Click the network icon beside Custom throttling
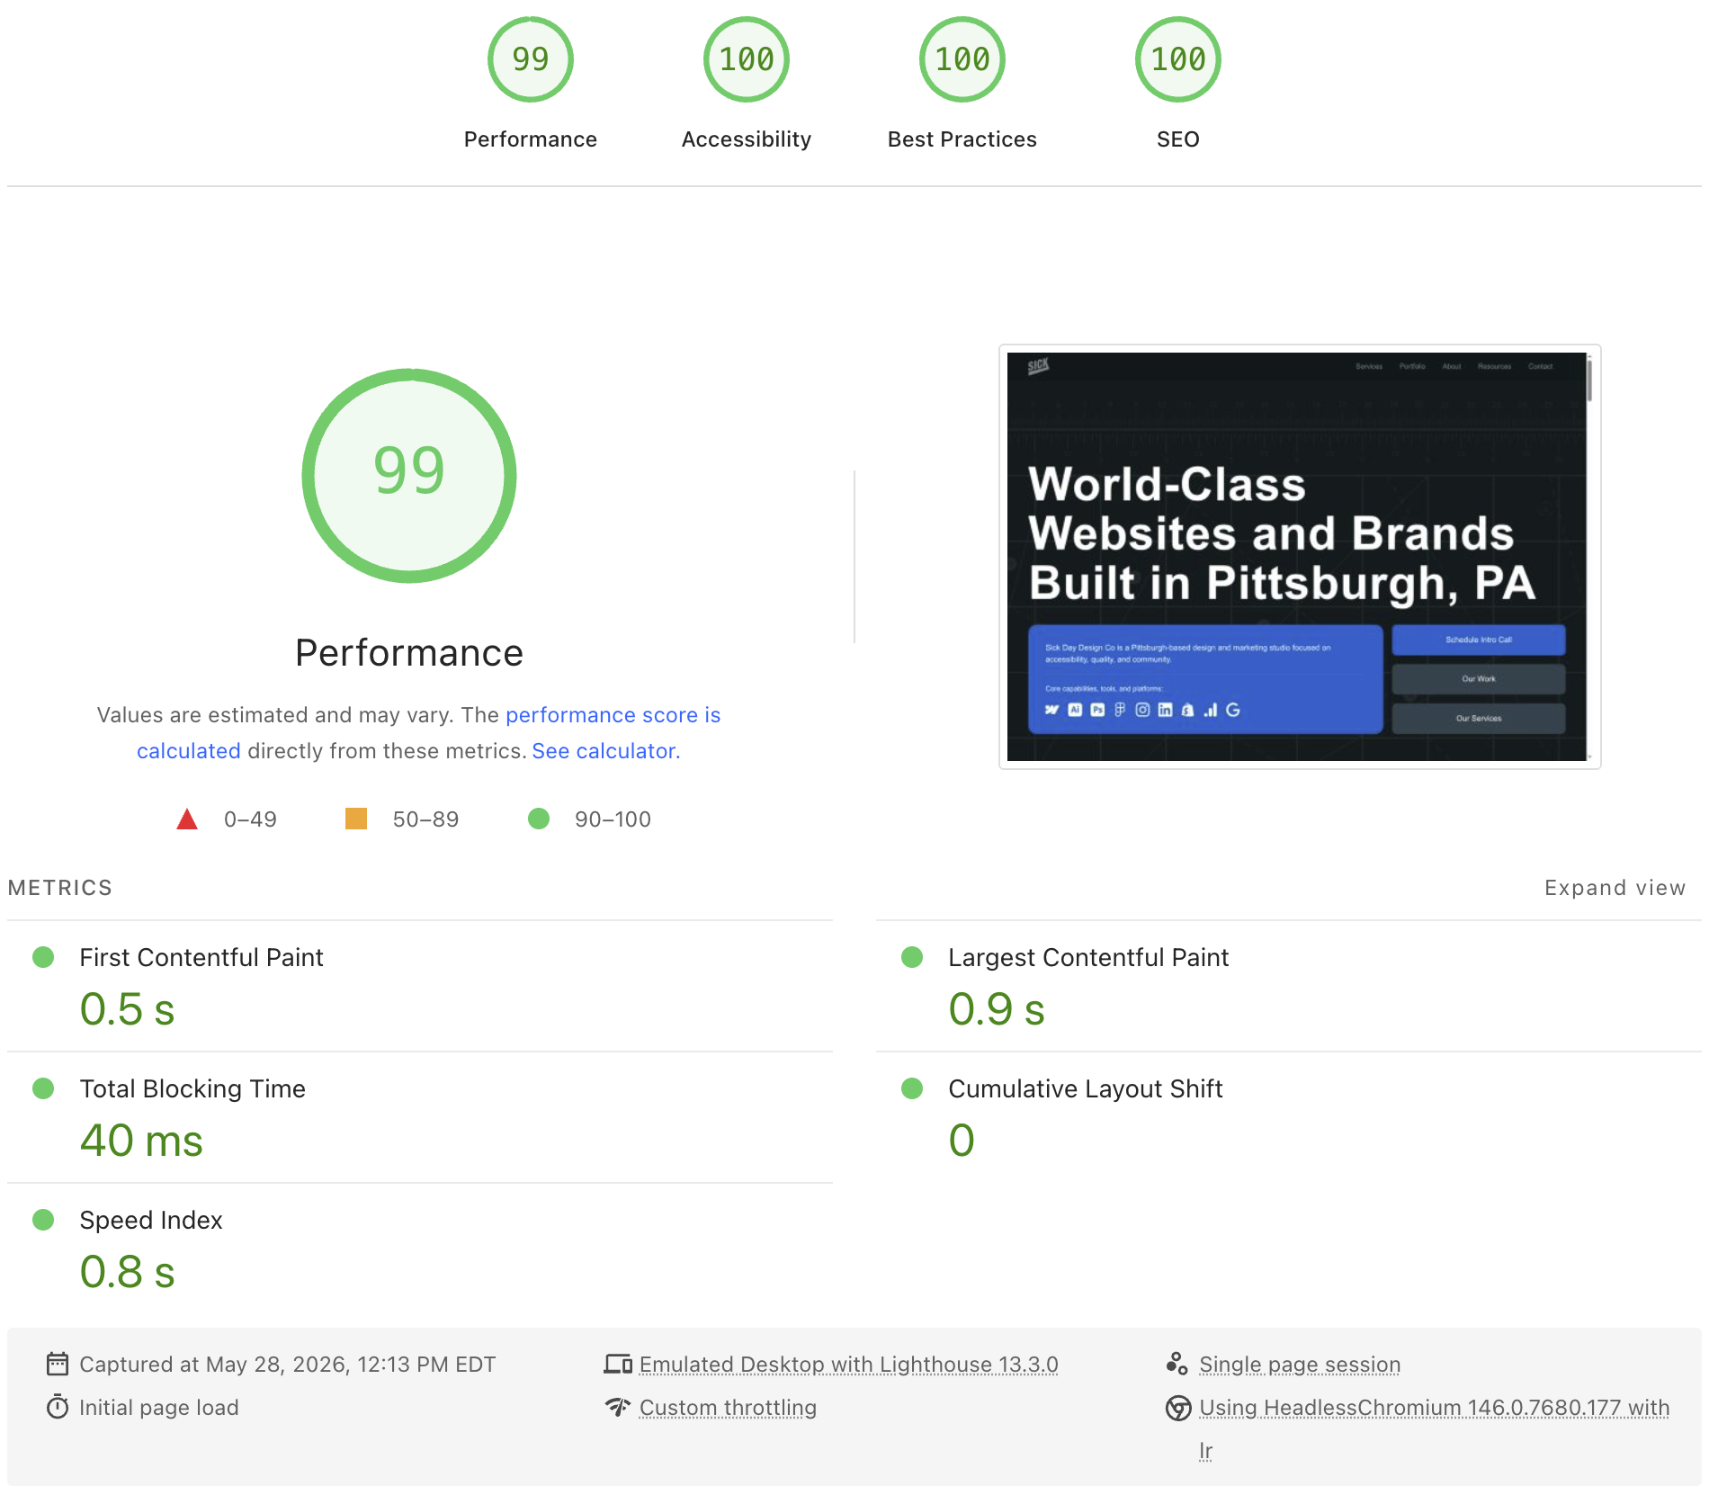Image resolution: width=1709 pixels, height=1495 pixels. click(x=618, y=1407)
